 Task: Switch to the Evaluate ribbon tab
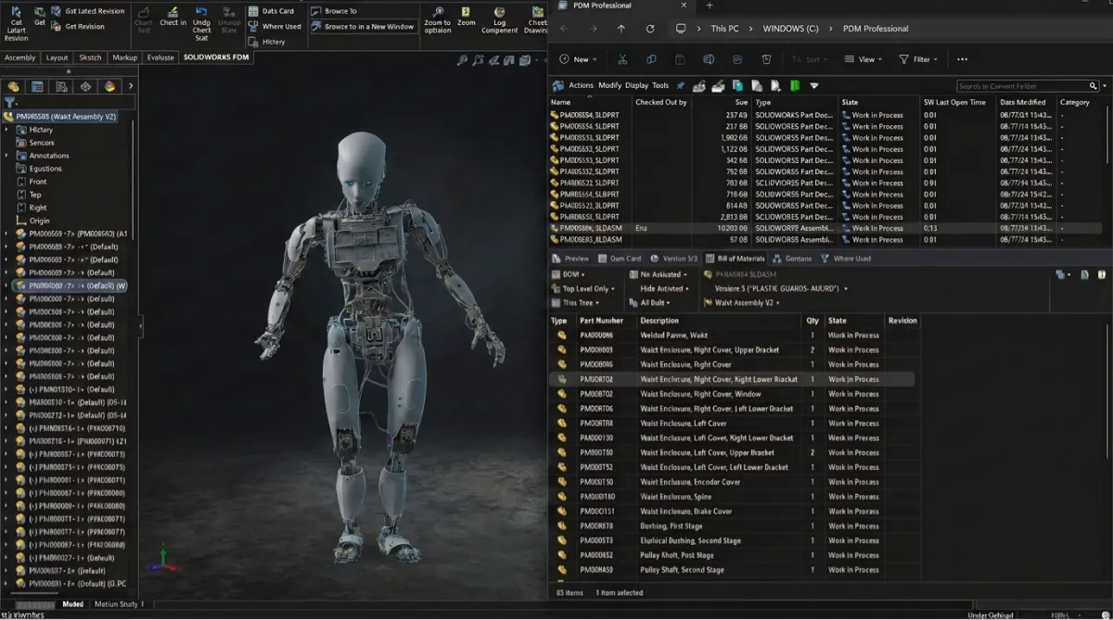160,57
